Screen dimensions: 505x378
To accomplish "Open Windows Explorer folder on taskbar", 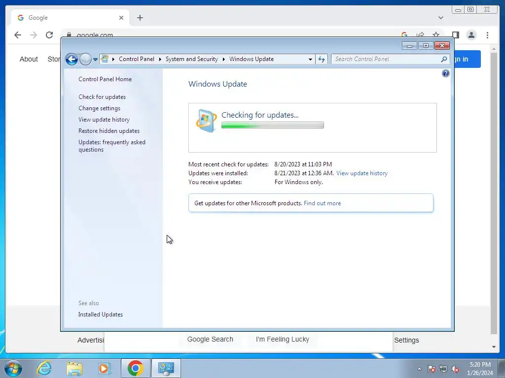I will (74, 368).
